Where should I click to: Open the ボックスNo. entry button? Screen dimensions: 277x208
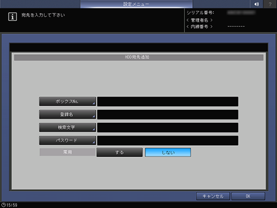point(68,101)
